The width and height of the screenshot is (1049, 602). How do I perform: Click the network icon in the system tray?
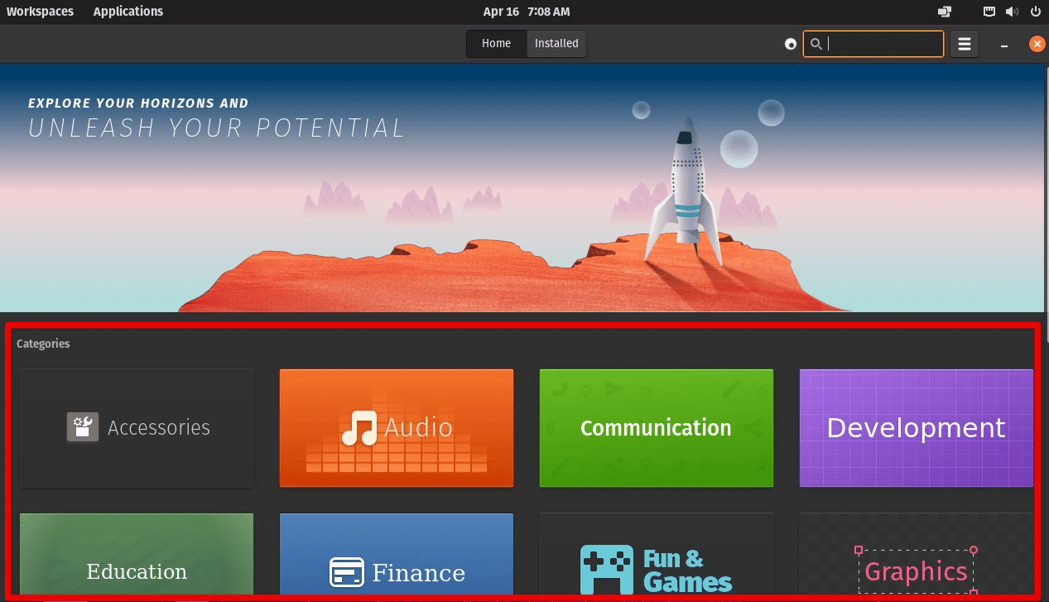(989, 12)
